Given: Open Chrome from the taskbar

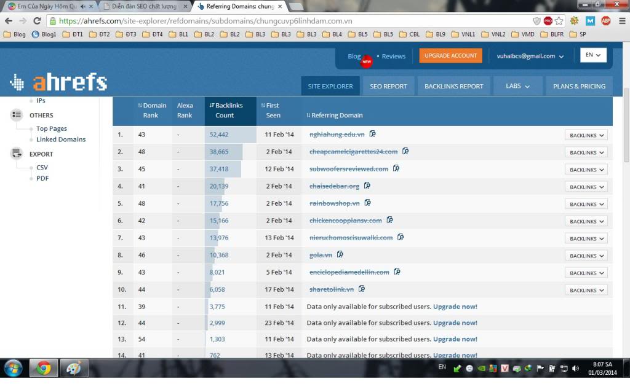Looking at the screenshot, I should [x=44, y=368].
